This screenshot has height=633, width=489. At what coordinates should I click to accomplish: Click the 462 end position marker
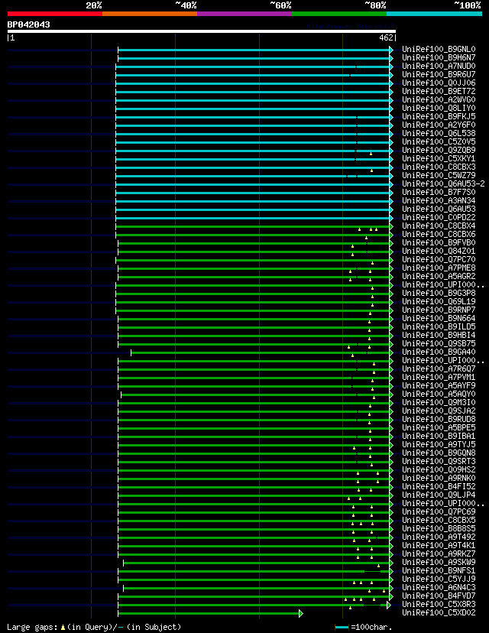click(x=386, y=37)
